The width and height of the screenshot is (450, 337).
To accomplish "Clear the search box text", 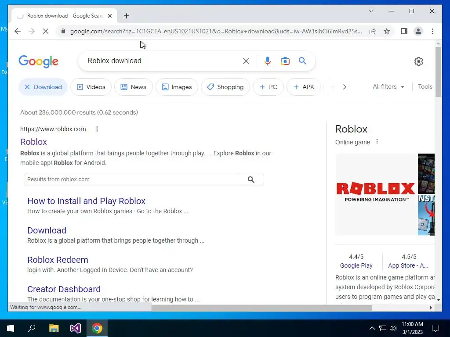I will [x=246, y=61].
